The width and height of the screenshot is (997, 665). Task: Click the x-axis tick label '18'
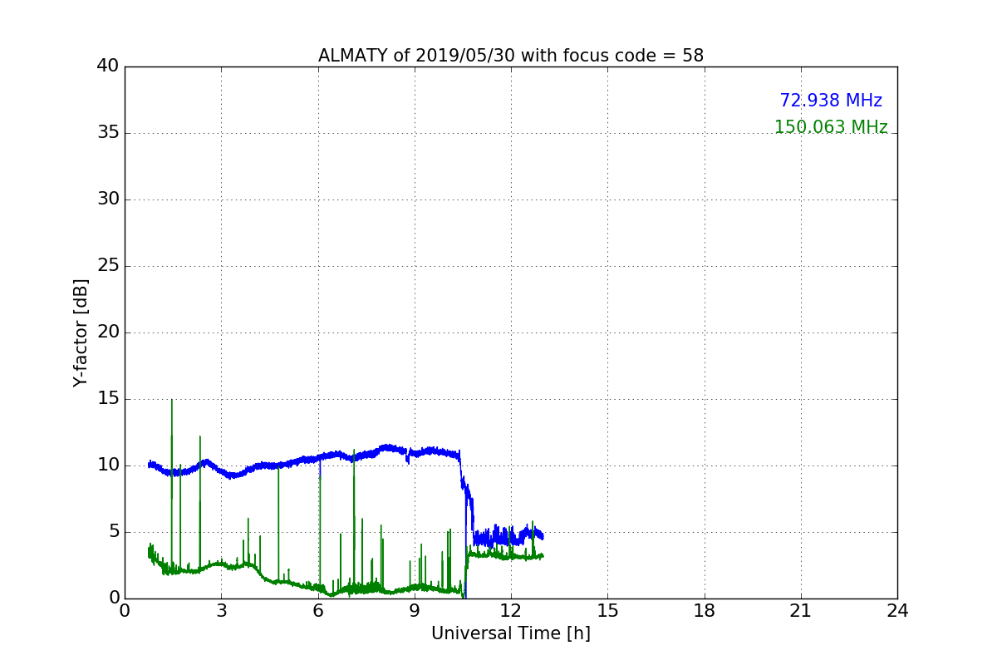[x=705, y=611]
